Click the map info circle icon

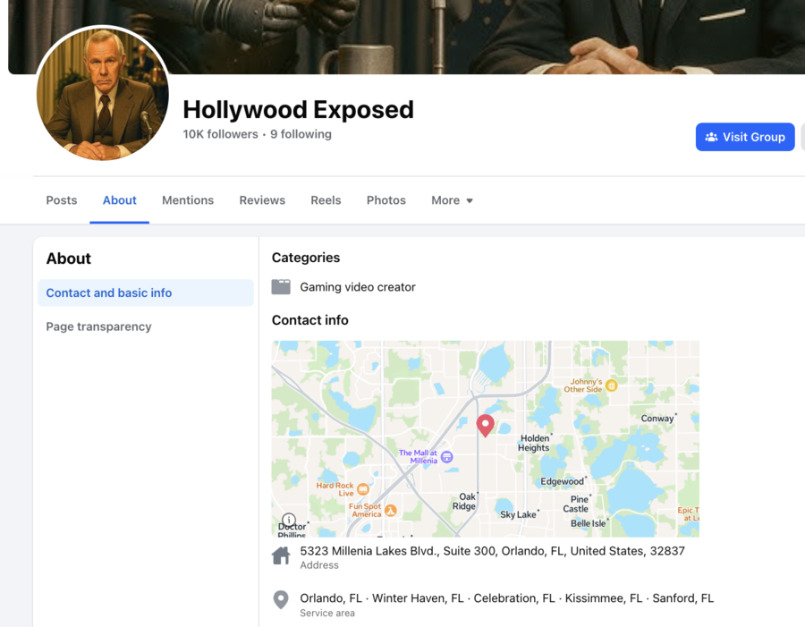point(289,520)
